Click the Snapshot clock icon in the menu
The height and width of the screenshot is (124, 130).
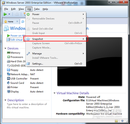(x=28, y=39)
